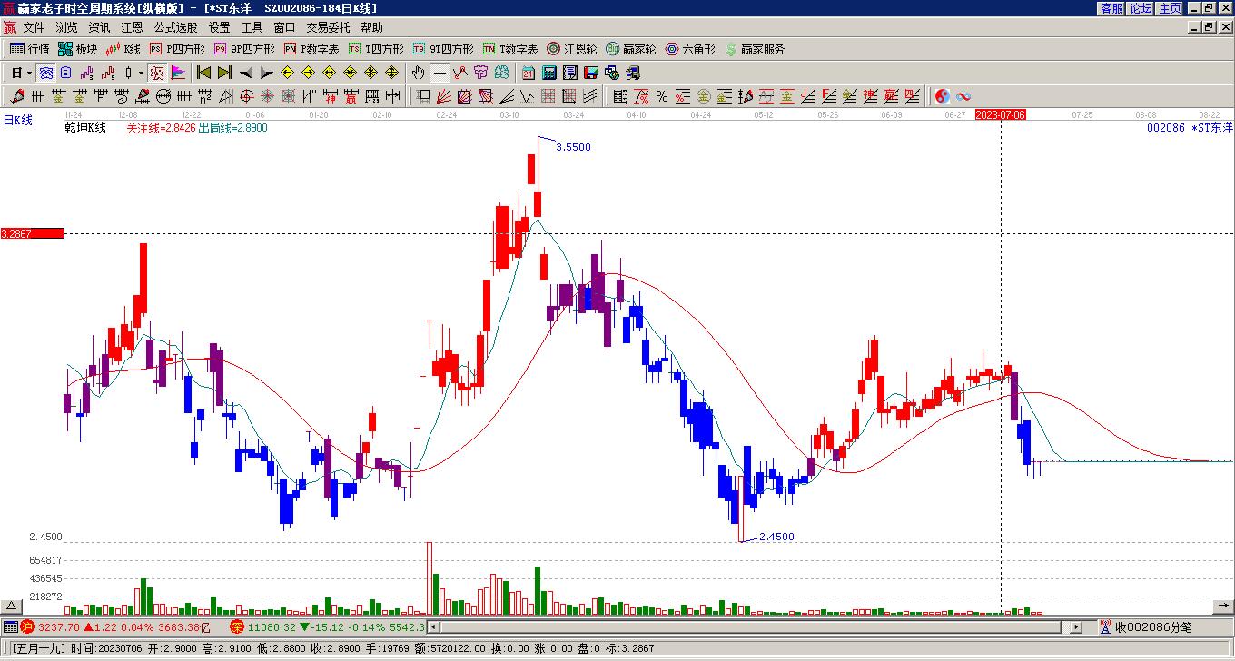The height and width of the screenshot is (661, 1235).
Task: Click the red star radial lines tool
Action: [x=268, y=96]
